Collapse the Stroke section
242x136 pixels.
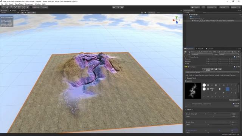click(x=186, y=109)
